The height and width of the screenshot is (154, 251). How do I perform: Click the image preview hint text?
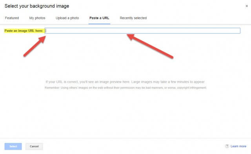[x=125, y=82]
